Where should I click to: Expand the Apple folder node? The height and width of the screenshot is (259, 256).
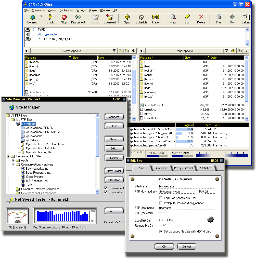tap(13, 160)
